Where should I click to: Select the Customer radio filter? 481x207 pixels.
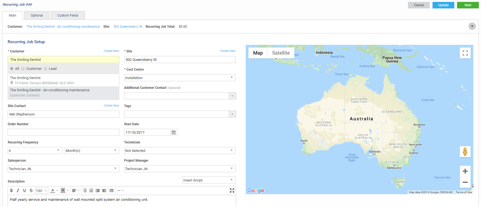pos(23,69)
